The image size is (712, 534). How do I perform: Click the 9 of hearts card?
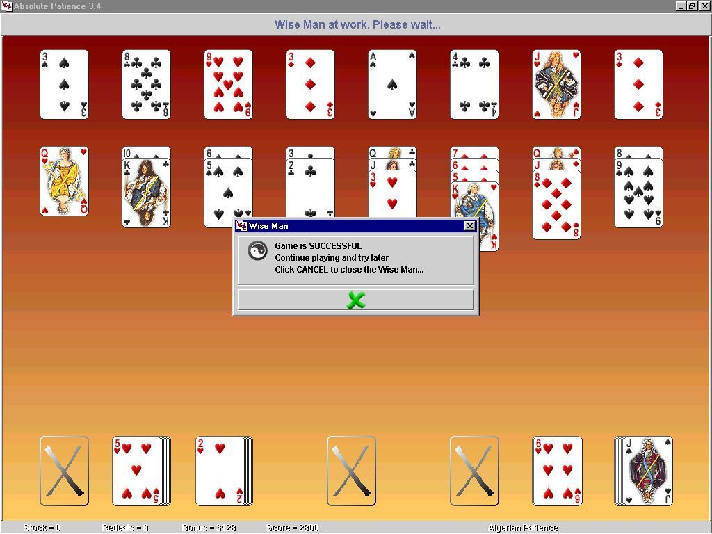(228, 84)
